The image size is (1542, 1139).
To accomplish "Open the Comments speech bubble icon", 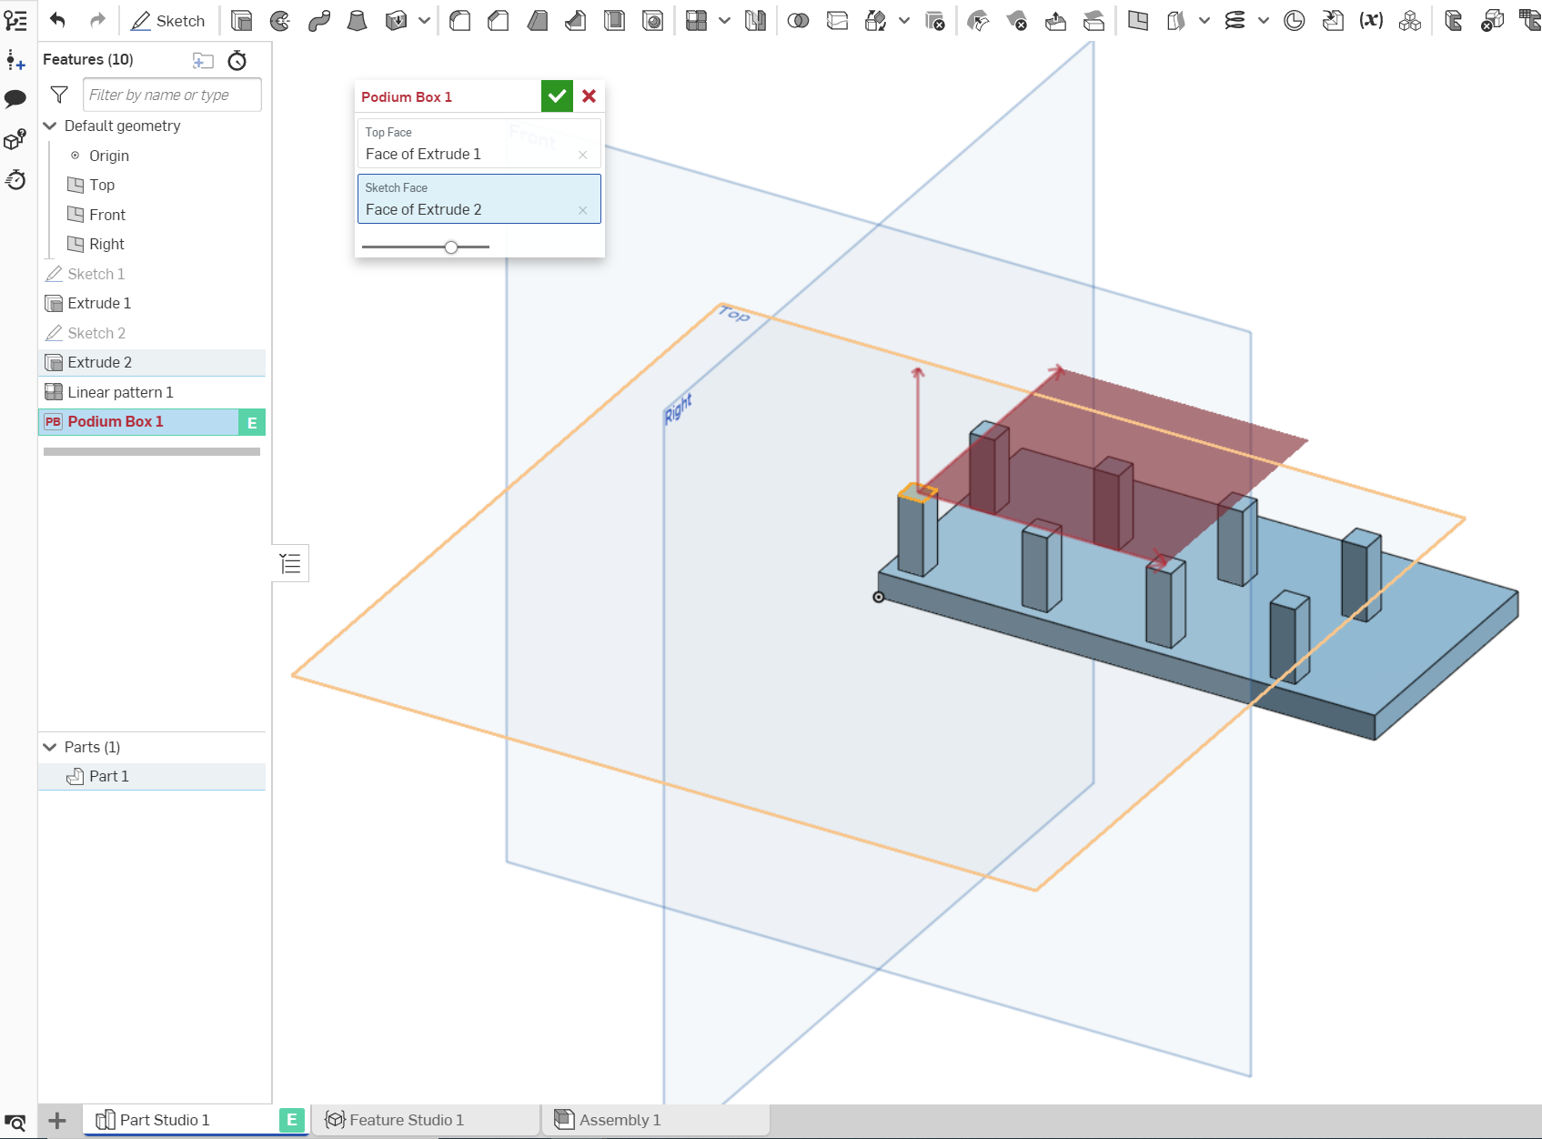I will tap(15, 99).
